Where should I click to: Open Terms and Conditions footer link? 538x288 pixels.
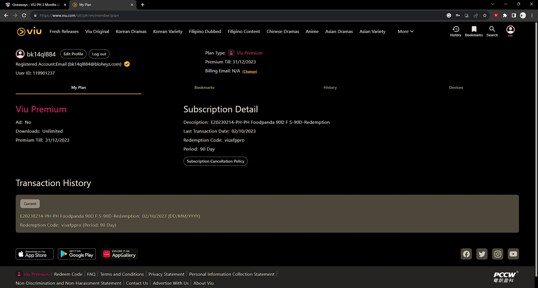coord(122,274)
